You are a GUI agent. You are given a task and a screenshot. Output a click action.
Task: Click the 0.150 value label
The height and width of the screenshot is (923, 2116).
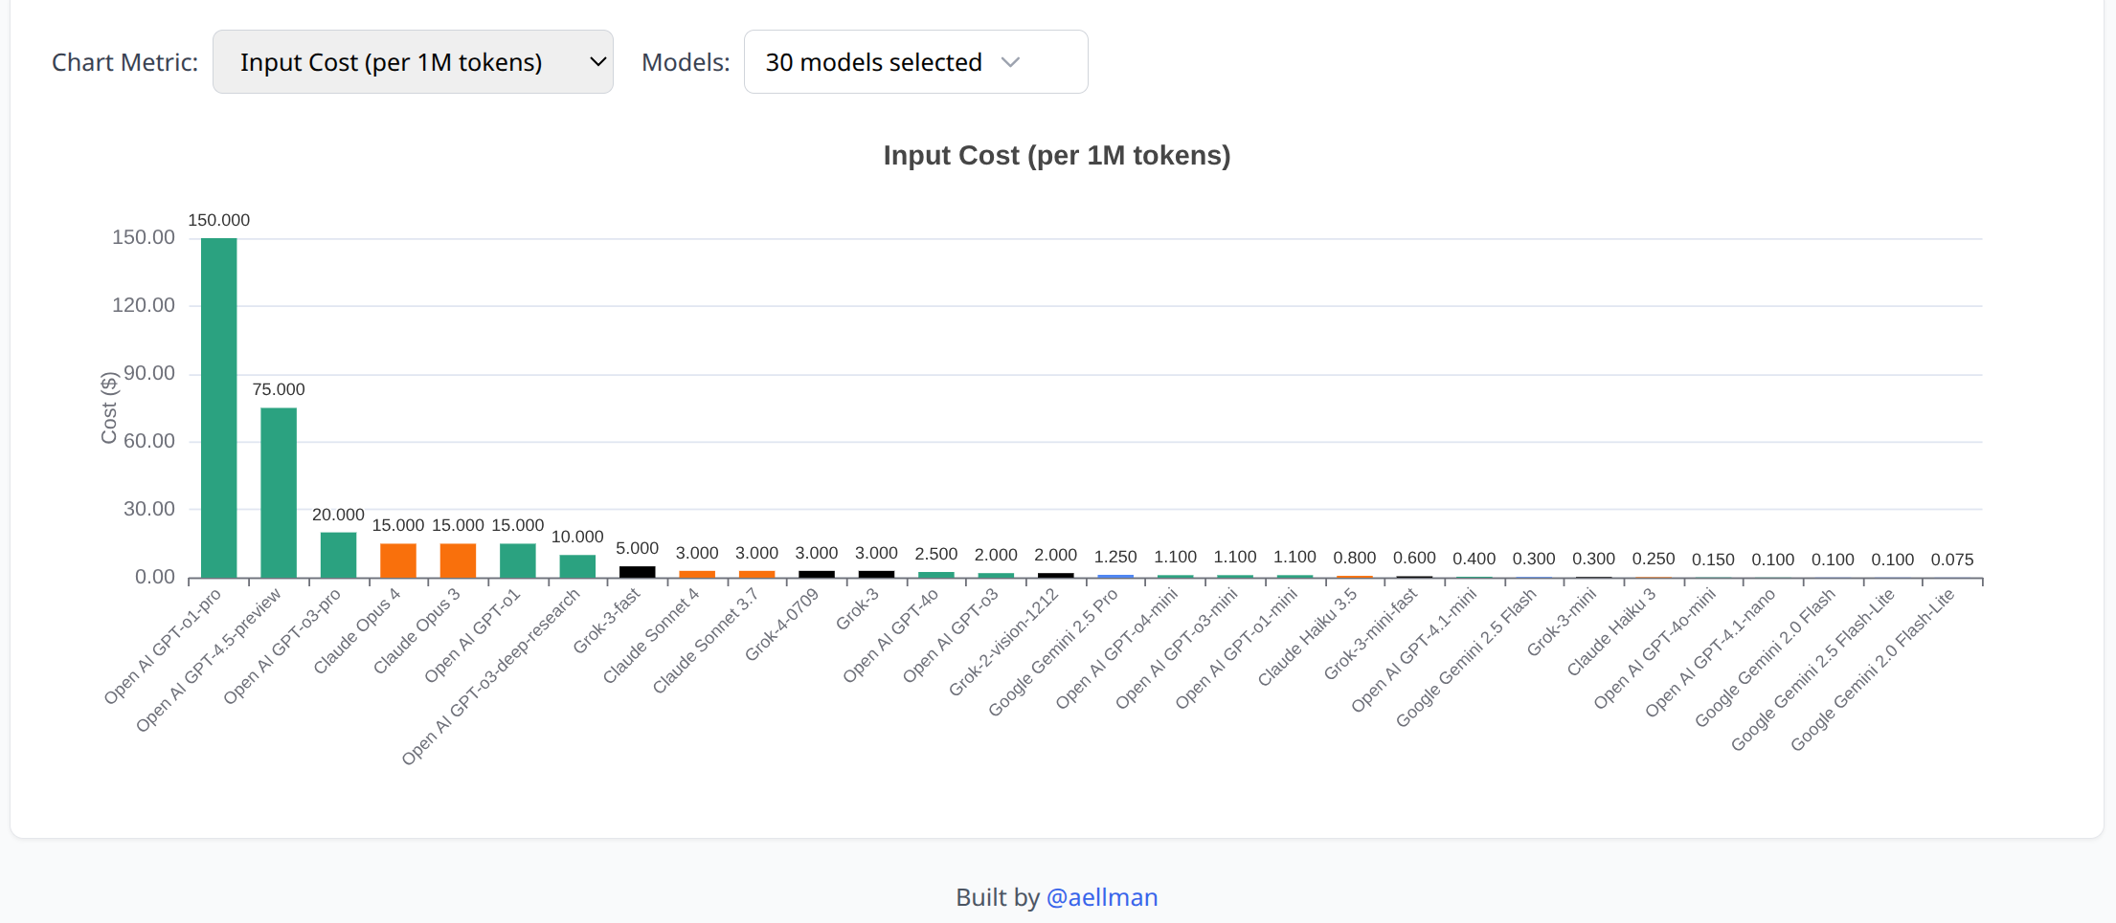[1713, 560]
